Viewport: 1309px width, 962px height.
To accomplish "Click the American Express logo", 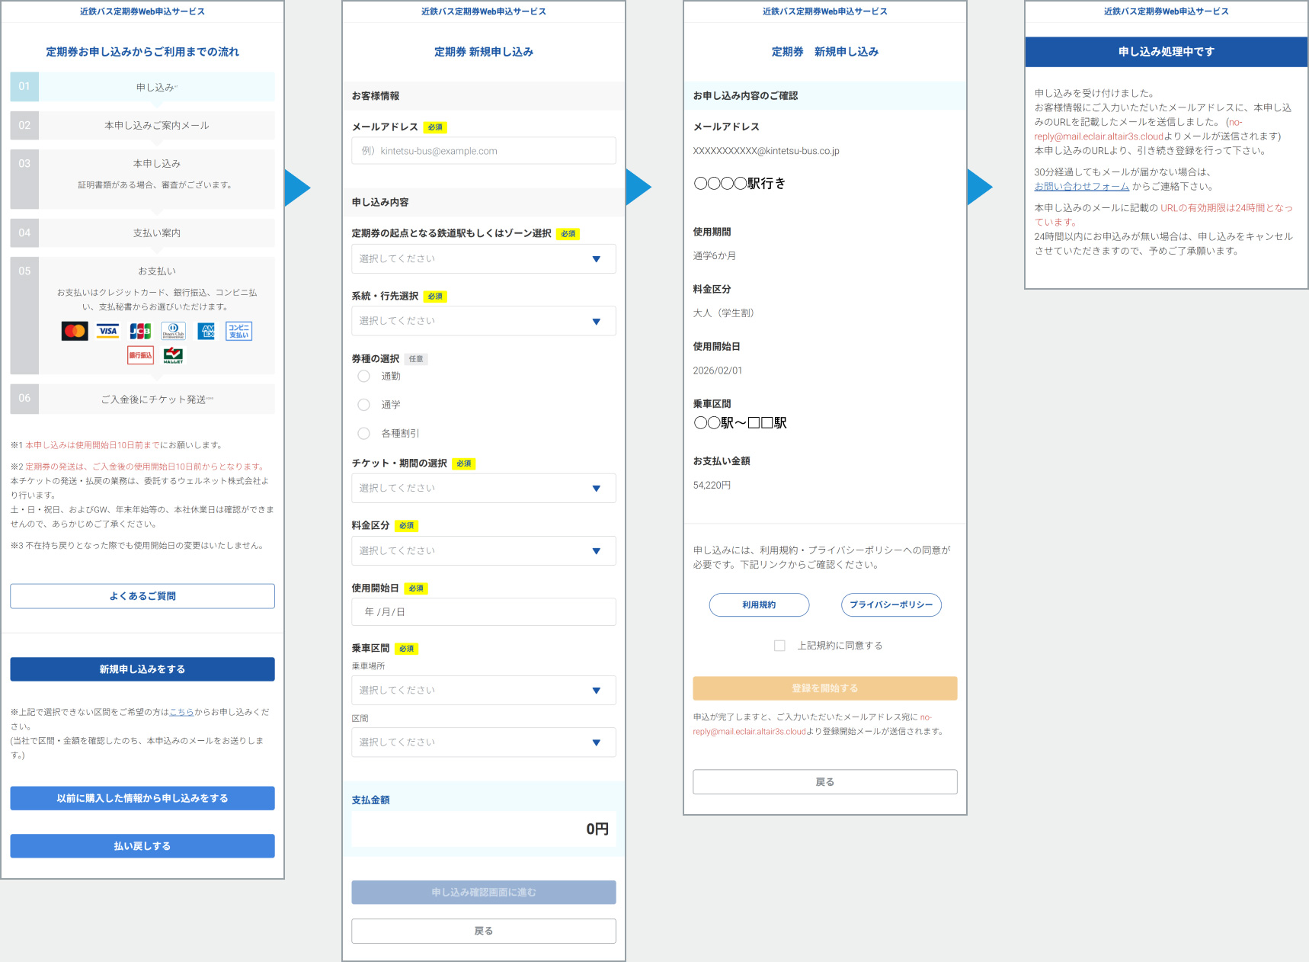I will (x=206, y=331).
